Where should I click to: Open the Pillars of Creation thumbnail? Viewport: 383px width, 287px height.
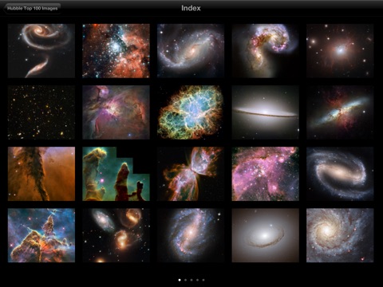[116, 174]
